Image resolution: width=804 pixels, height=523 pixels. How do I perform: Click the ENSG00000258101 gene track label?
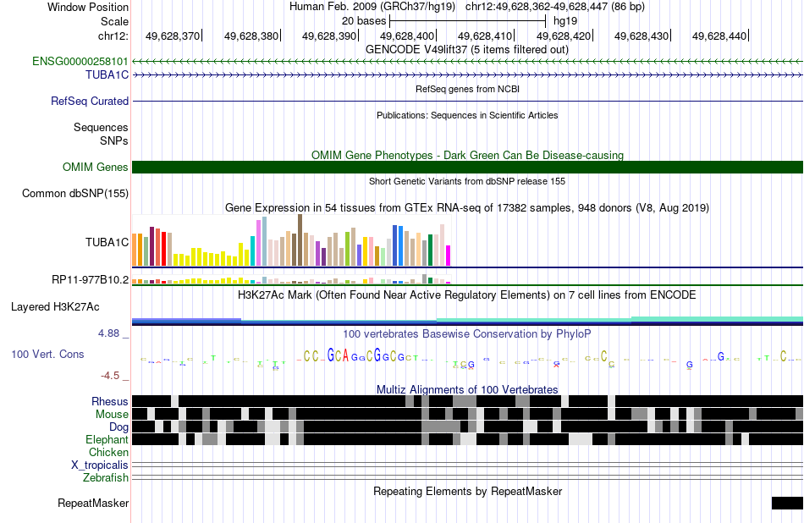point(80,62)
